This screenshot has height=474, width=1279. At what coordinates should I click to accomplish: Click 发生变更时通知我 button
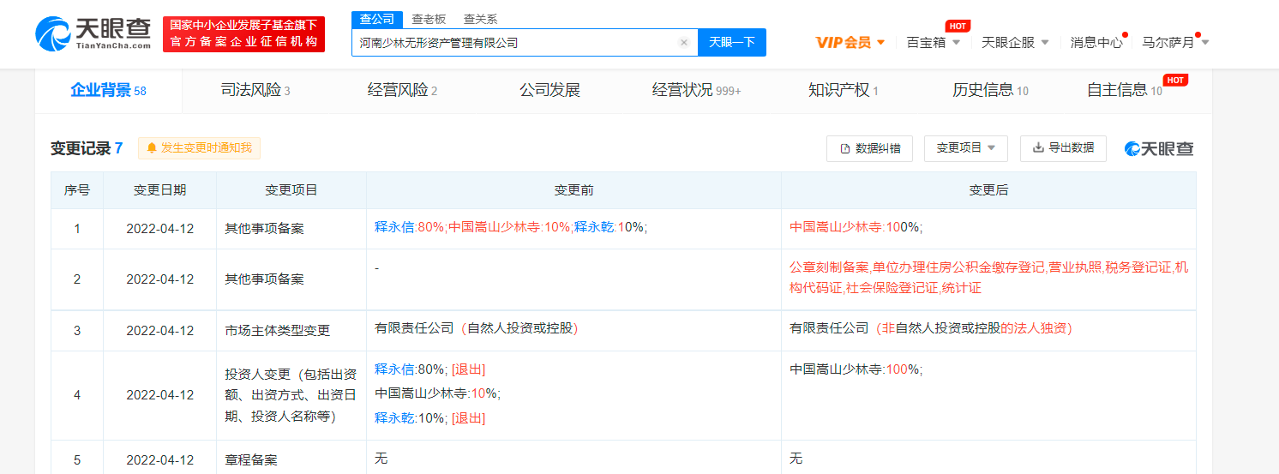pyautogui.click(x=199, y=148)
